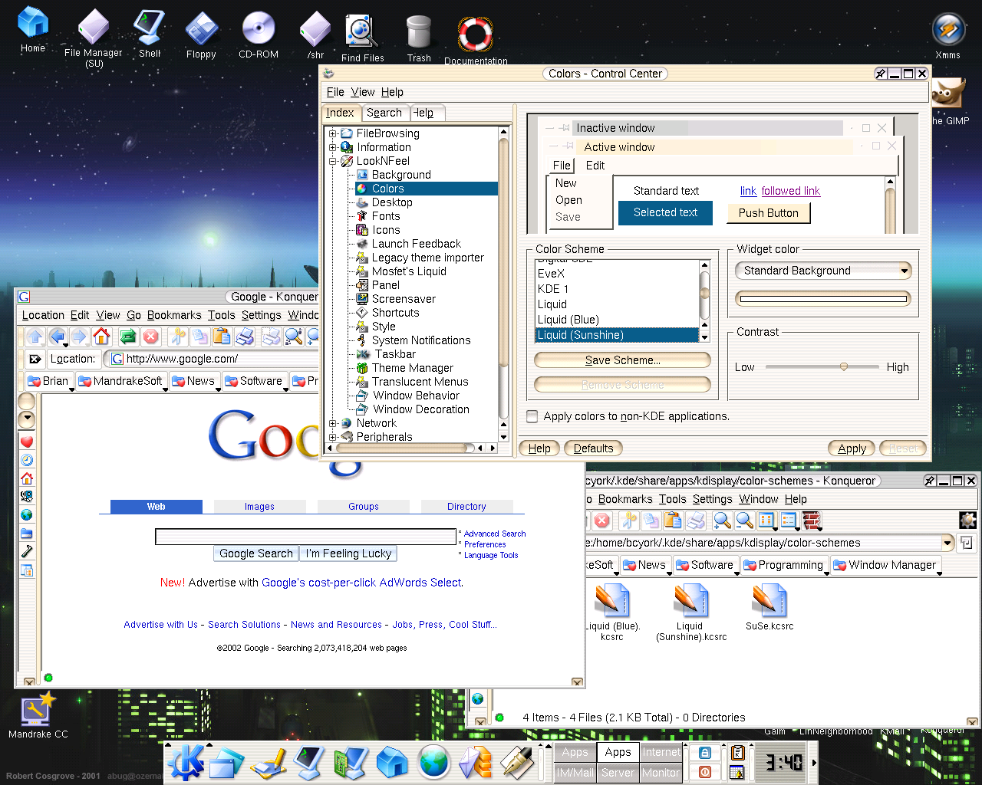Open the Images link on Google page
Screen dimensions: 982x785
259,507
